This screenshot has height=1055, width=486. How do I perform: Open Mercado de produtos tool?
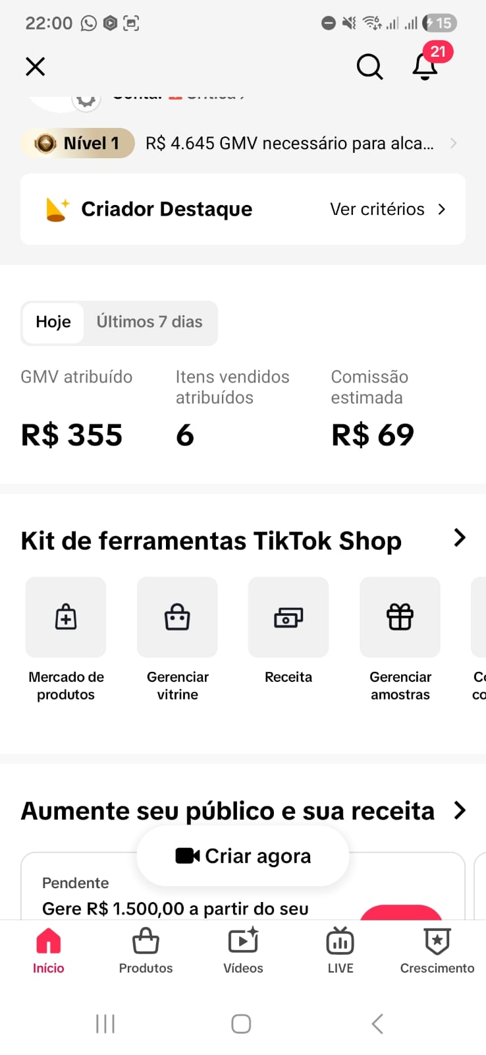point(66,640)
